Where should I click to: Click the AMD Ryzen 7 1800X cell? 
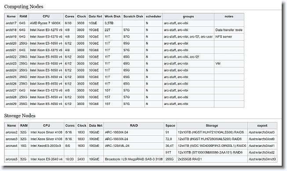click(46, 23)
